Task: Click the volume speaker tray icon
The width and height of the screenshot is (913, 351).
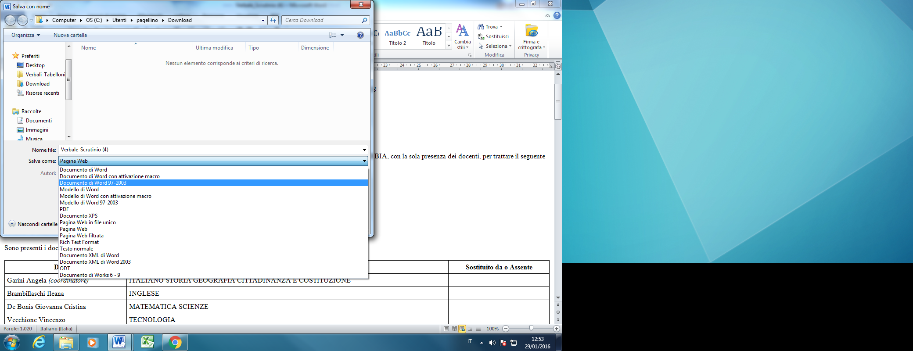Action: click(x=492, y=343)
